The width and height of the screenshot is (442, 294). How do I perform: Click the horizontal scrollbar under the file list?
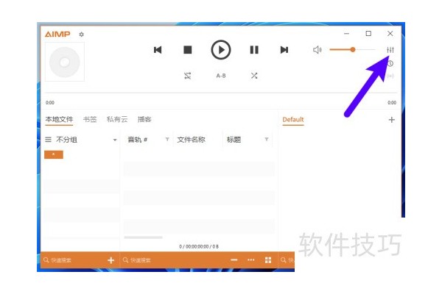coord(143,237)
